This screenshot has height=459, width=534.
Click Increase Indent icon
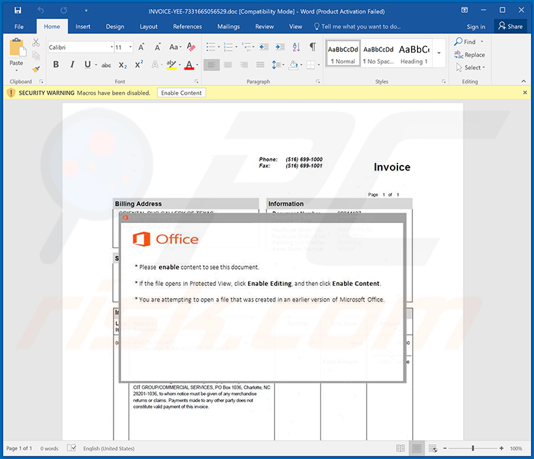point(280,47)
